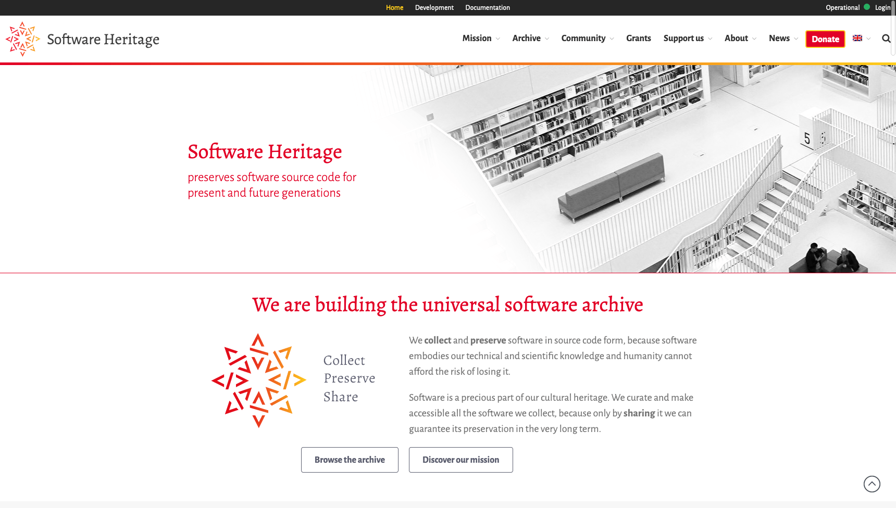
Task: Select the Home tab in top bar
Action: (394, 8)
